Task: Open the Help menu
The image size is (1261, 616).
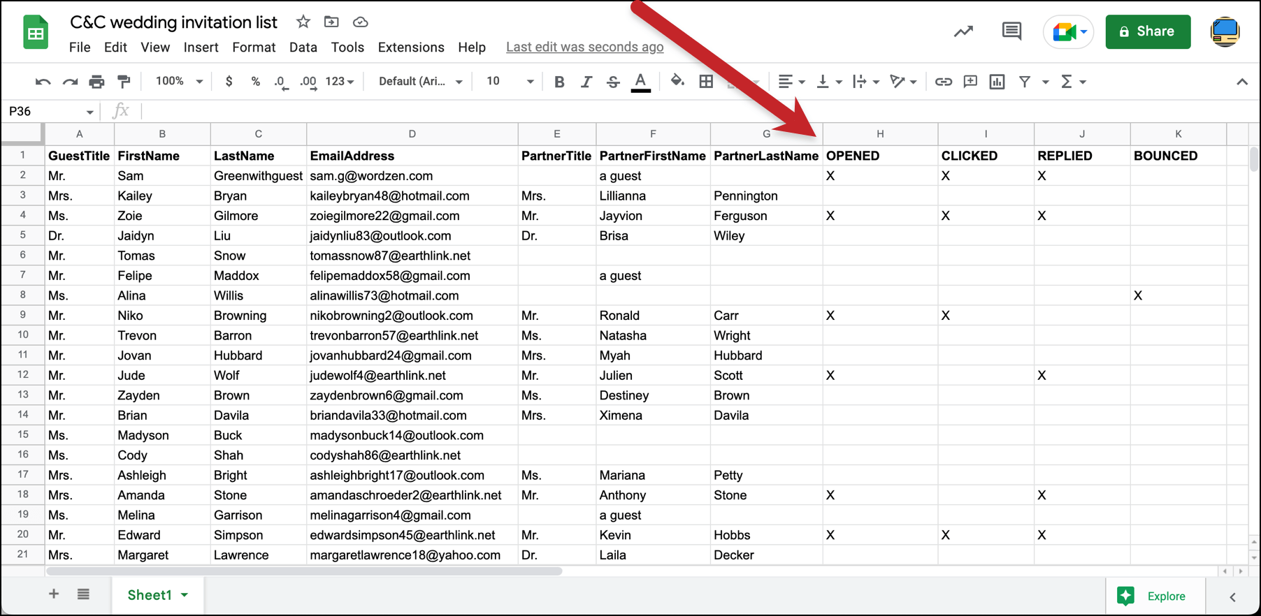Action: pos(472,47)
